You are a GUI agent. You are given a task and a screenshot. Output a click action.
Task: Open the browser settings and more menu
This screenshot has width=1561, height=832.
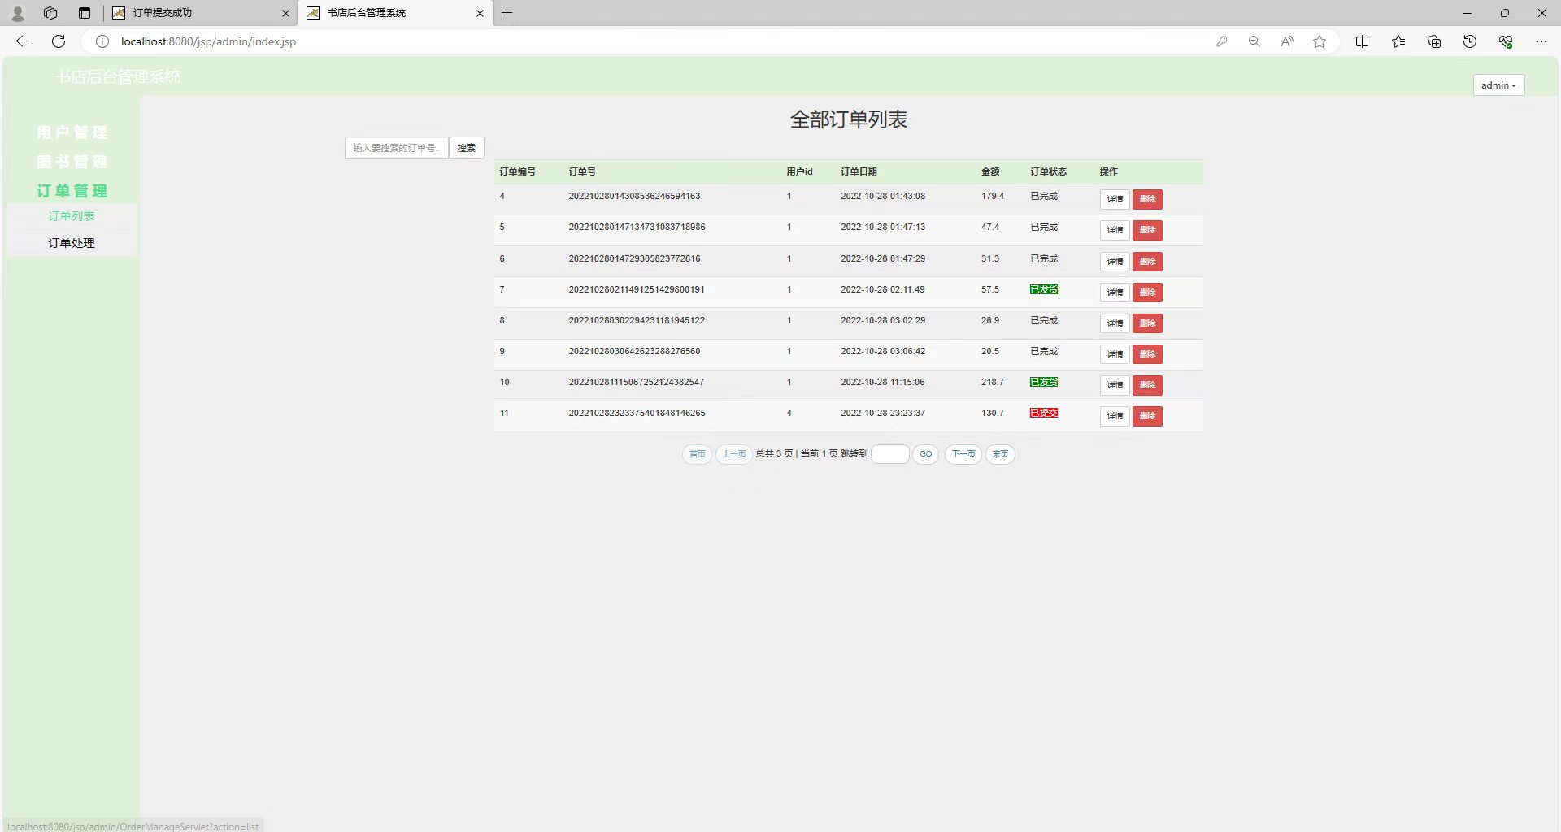tap(1541, 41)
